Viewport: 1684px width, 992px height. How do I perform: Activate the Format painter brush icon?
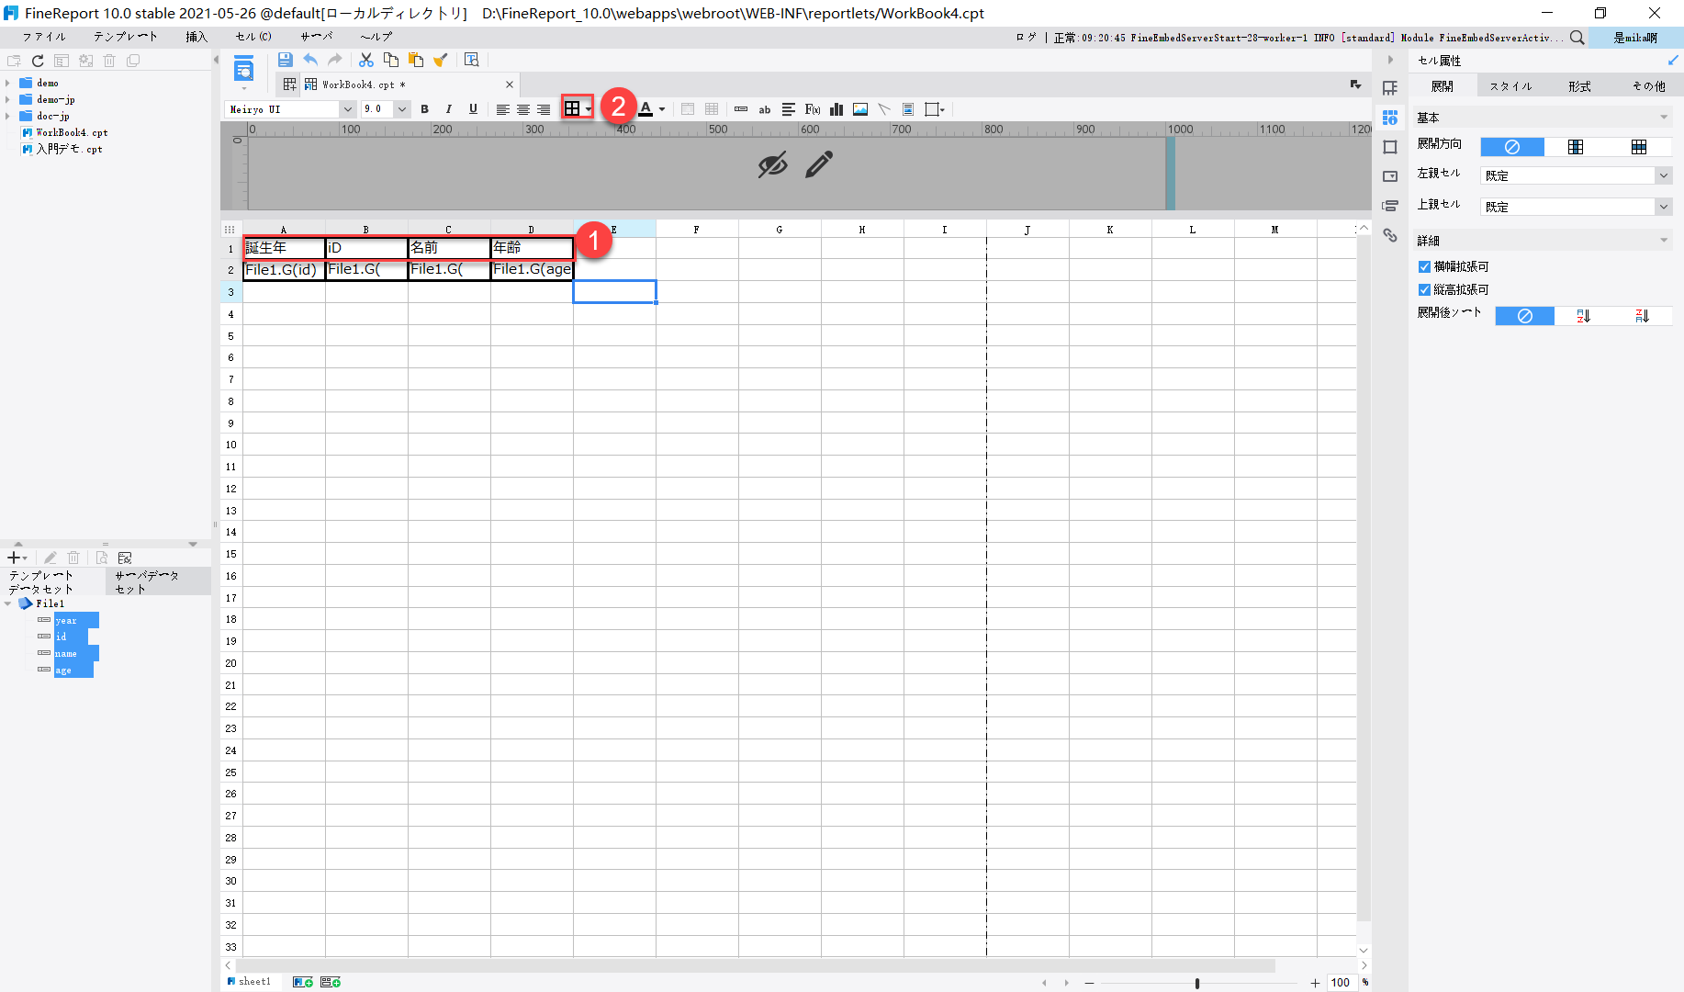click(x=441, y=60)
